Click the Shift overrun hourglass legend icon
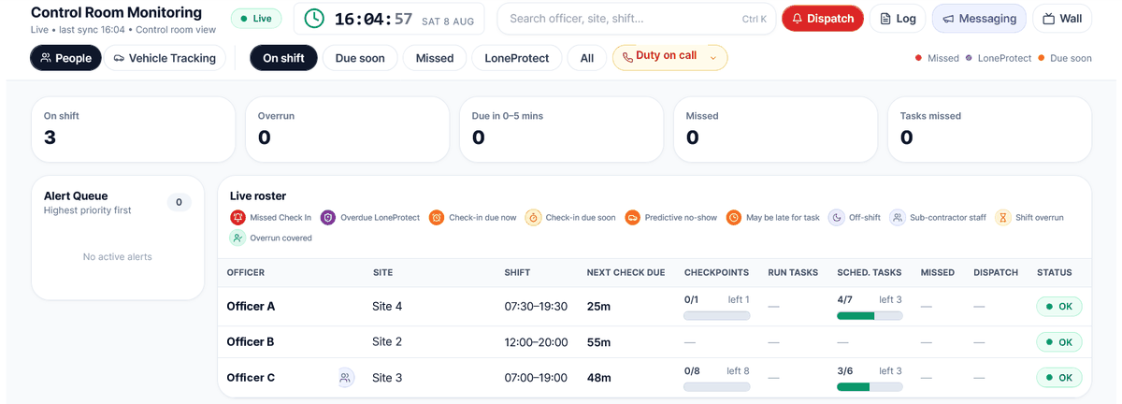This screenshot has height=404, width=1122. pos(1003,217)
